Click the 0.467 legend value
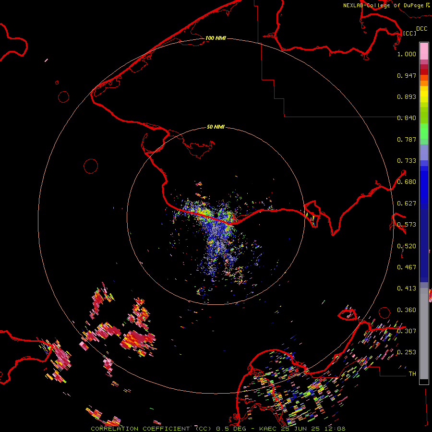Image resolution: width=432 pixels, height=432 pixels. click(x=407, y=267)
